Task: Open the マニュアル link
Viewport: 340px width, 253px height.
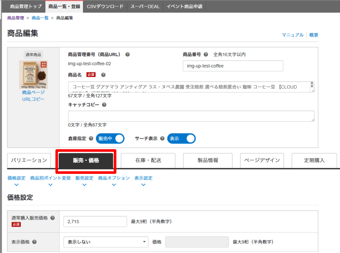Action: [293, 35]
